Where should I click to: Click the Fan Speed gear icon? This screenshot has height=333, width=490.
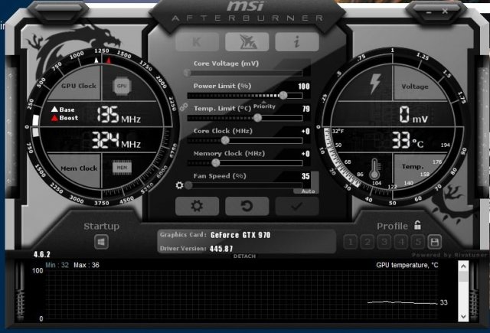coord(179,185)
